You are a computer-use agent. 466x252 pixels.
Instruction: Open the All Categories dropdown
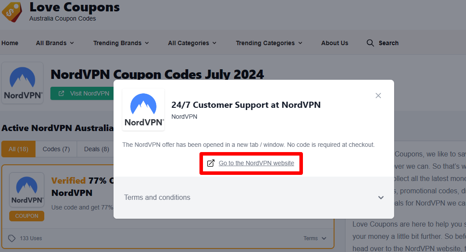[192, 43]
